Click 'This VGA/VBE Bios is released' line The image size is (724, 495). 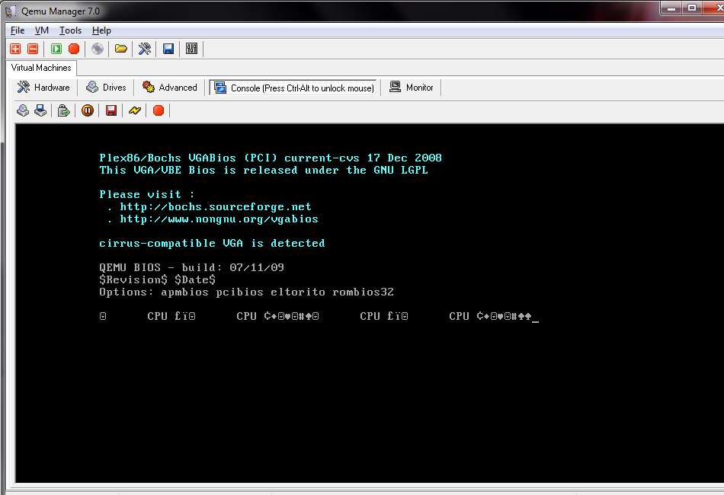(264, 171)
